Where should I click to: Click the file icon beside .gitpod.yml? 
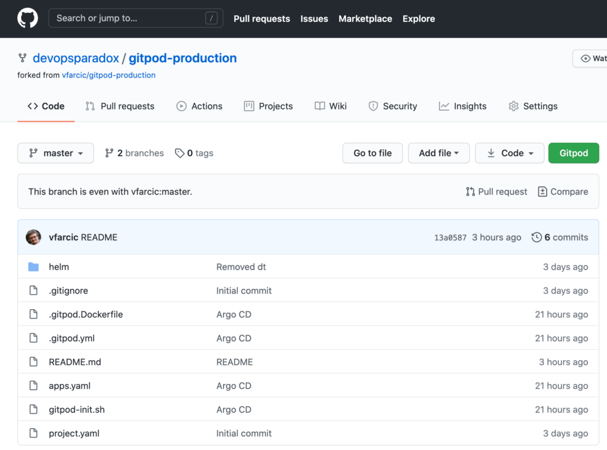tap(34, 338)
